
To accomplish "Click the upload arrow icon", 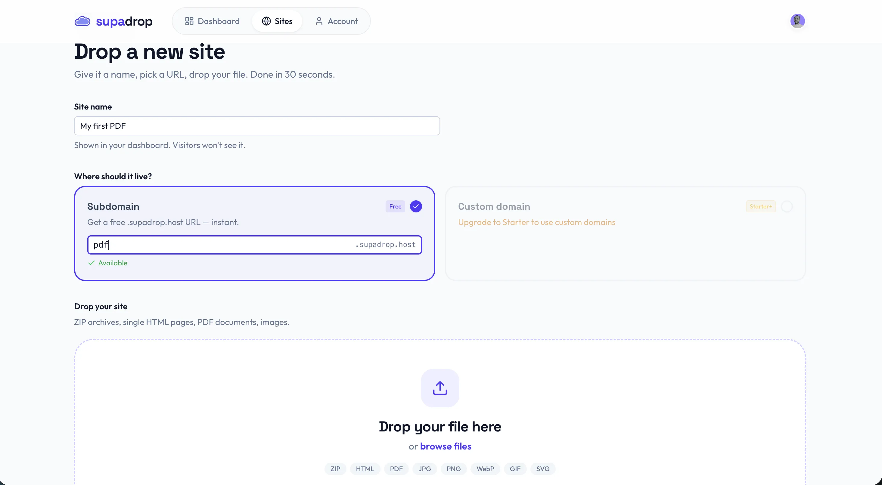I will pos(440,388).
